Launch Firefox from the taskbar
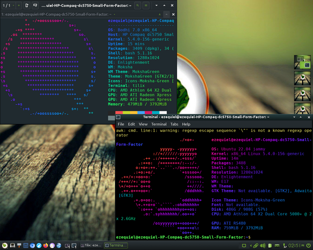The height and width of the screenshot is (250, 313). [x=45, y=246]
